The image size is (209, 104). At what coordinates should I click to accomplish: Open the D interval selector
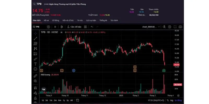pyautogui.click(x=55, y=27)
